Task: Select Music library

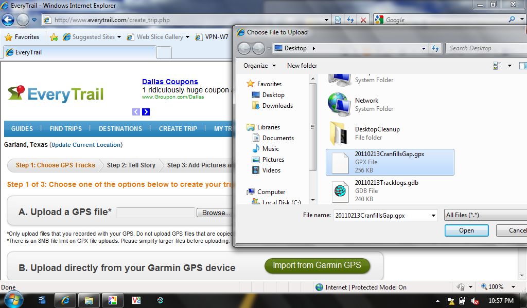Action: (266, 149)
